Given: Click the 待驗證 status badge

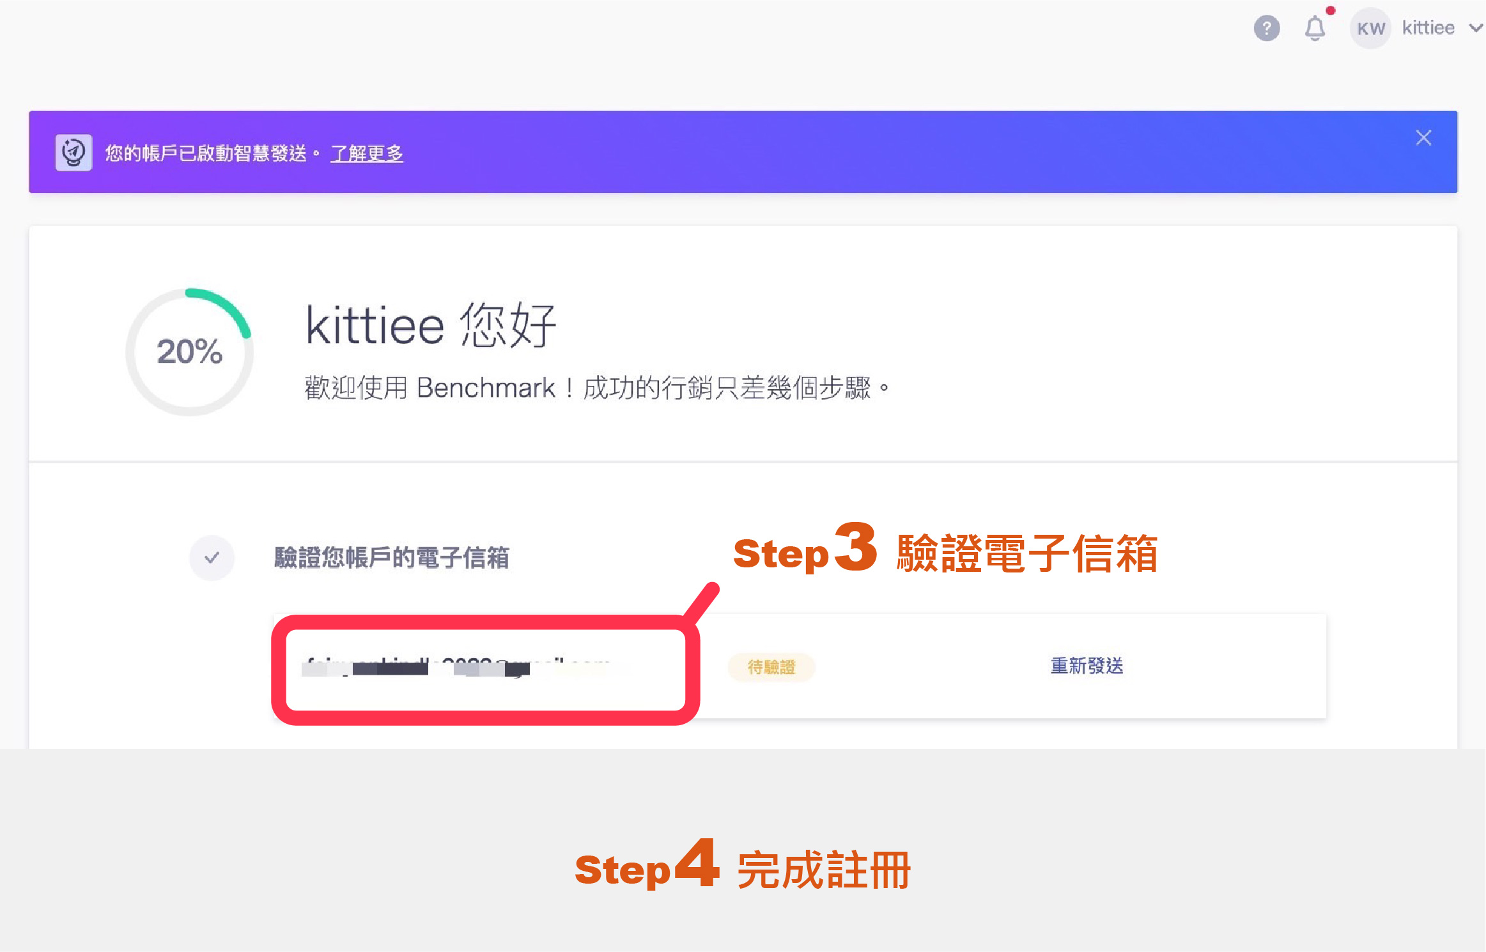Looking at the screenshot, I should pos(771,668).
